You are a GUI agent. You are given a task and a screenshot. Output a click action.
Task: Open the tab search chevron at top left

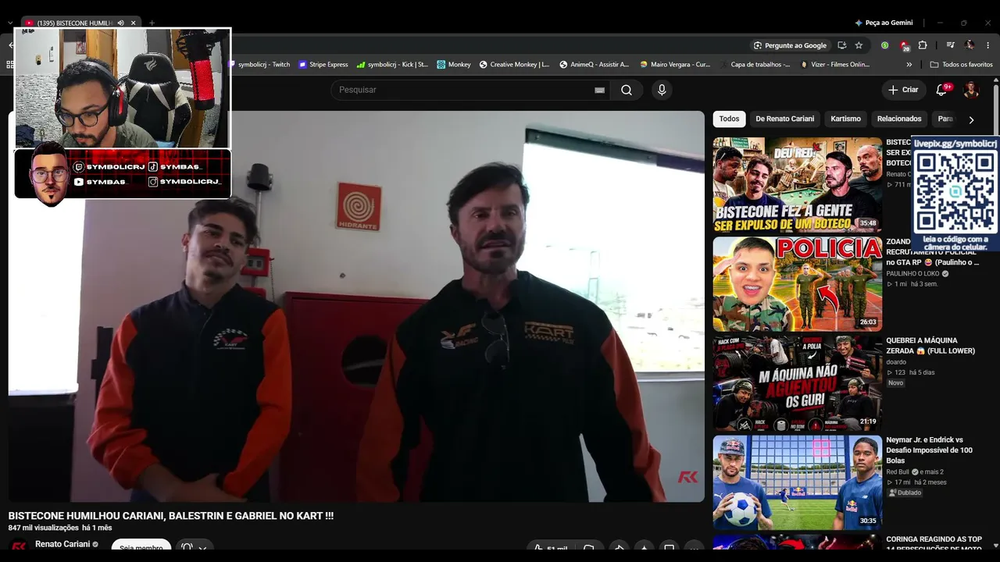(9, 23)
